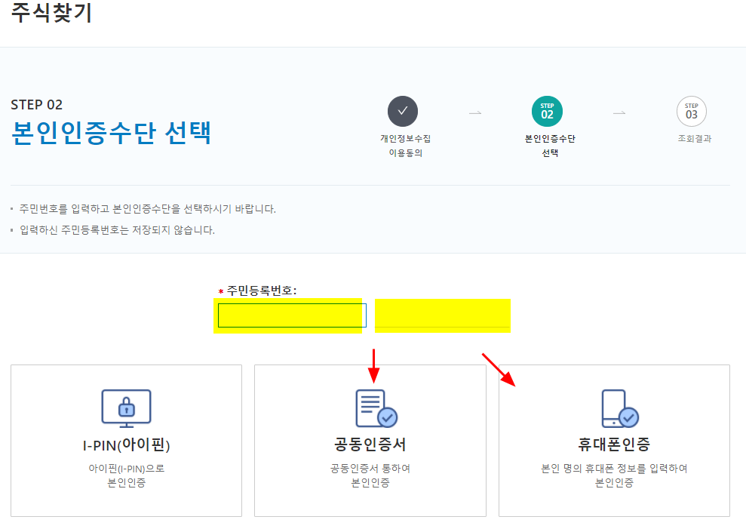Click notice '입력하신 주민등록번호는 저장되지 않습니다'
Viewport: 746px width, 529px height.
[117, 230]
